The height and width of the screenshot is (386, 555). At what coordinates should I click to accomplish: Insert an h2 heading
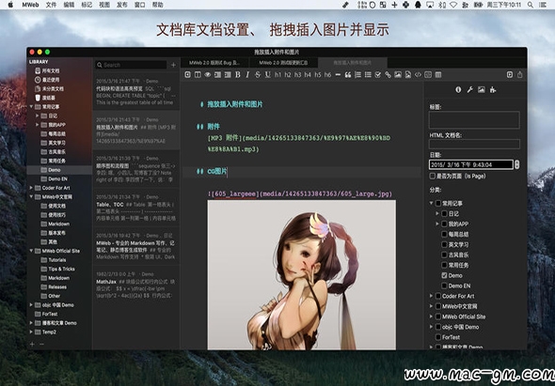coord(288,74)
